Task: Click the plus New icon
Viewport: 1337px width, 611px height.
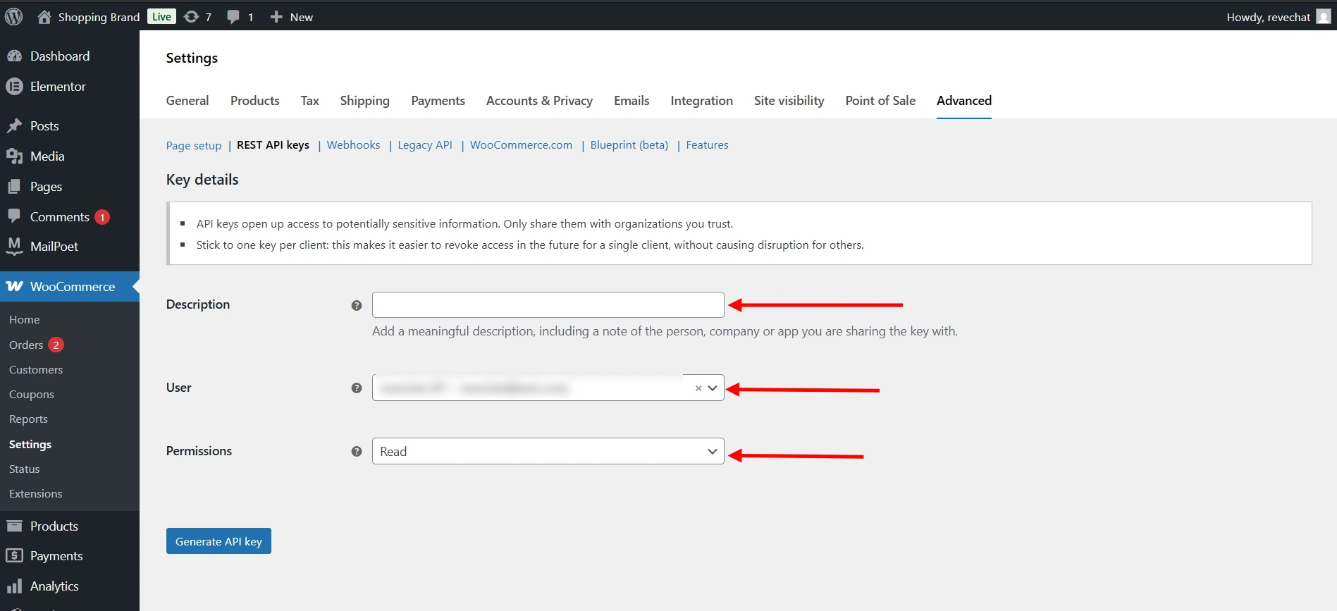Action: pyautogui.click(x=276, y=17)
